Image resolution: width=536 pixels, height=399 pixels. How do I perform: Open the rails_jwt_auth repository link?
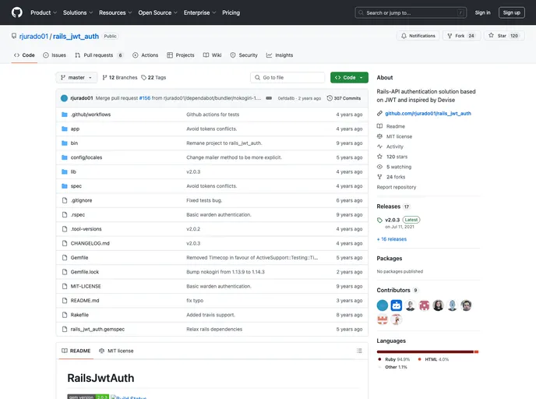pos(76,37)
